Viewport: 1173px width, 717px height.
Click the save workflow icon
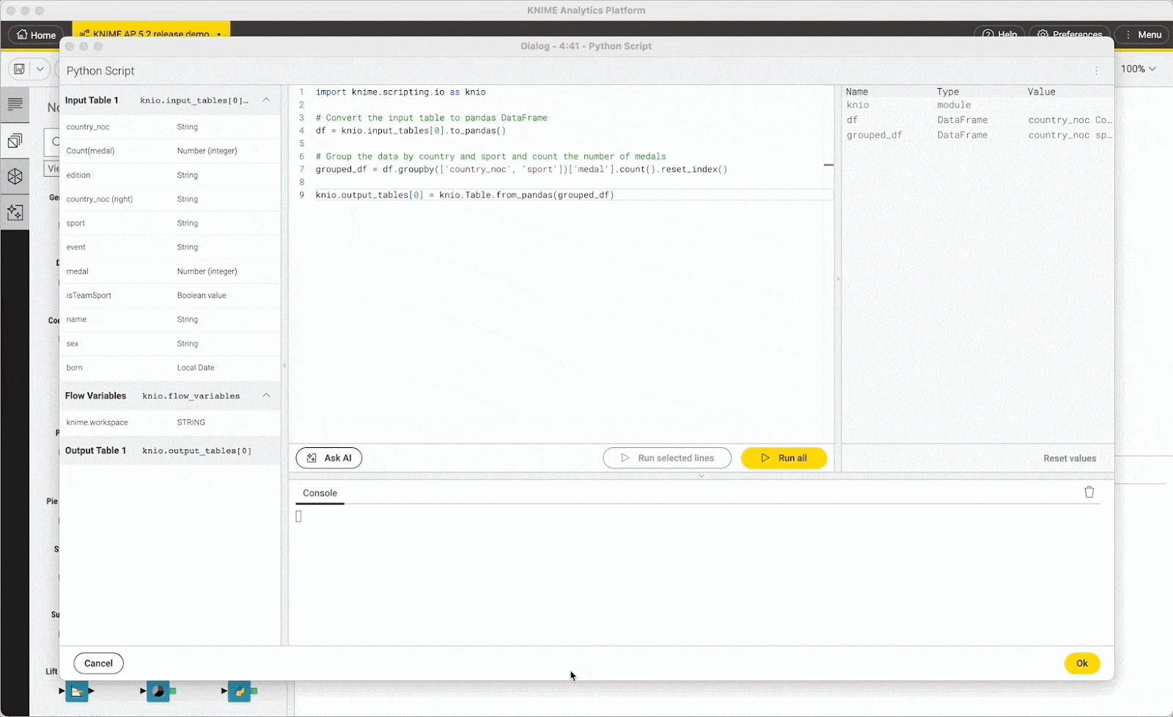click(20, 69)
